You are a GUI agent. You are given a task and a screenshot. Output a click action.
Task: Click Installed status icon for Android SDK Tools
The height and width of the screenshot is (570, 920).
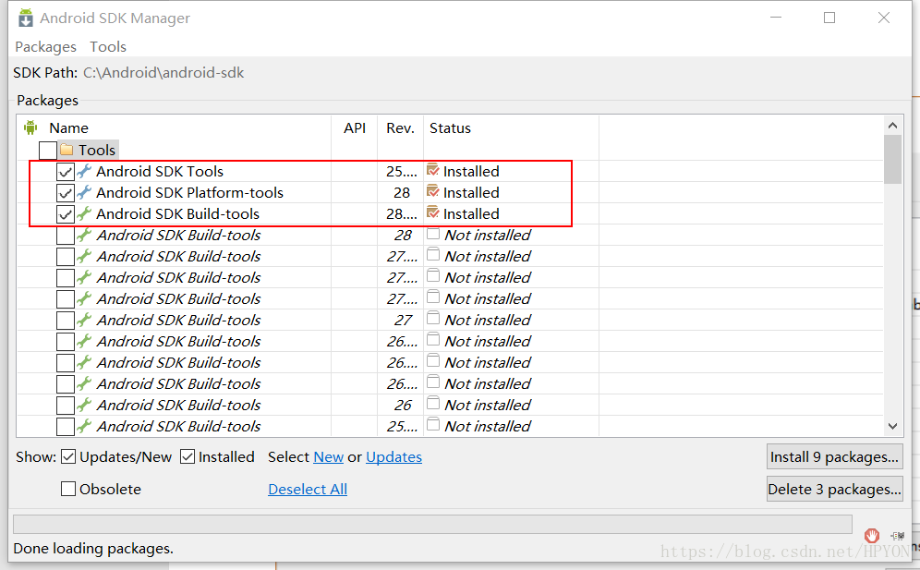[x=433, y=170]
